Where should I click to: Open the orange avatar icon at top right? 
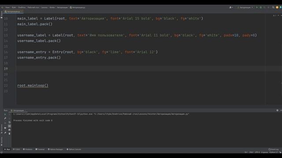coord(277,7)
